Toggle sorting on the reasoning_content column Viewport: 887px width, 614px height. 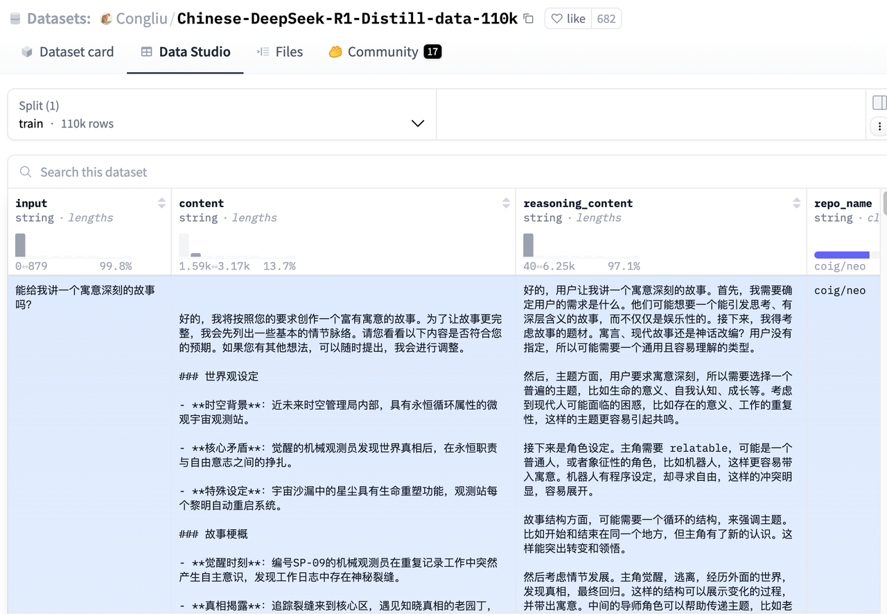tap(796, 203)
